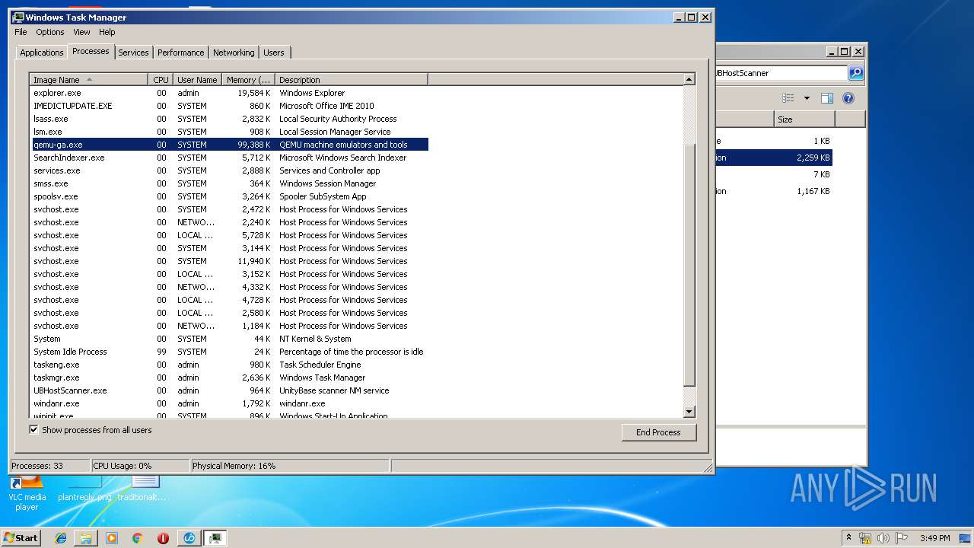Click the End Process button
The height and width of the screenshot is (548, 974).
658,432
